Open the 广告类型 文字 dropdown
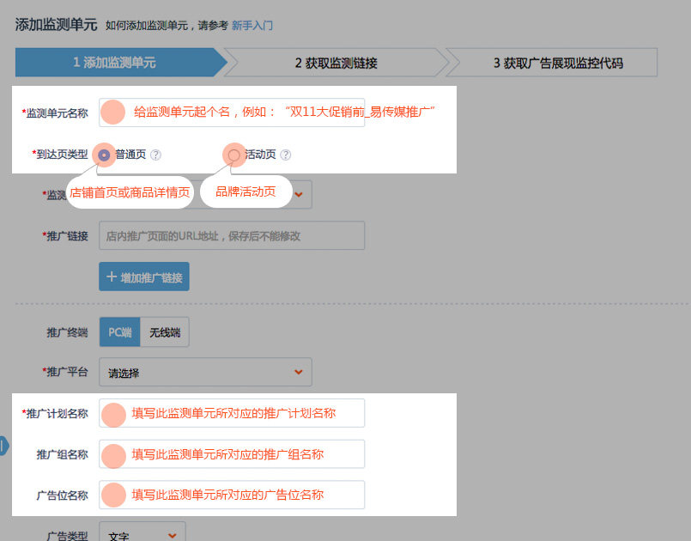 coord(142,535)
